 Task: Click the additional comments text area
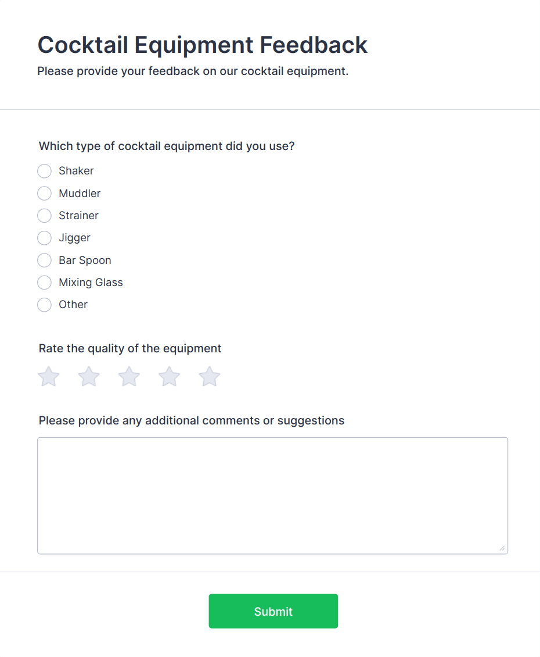272,495
